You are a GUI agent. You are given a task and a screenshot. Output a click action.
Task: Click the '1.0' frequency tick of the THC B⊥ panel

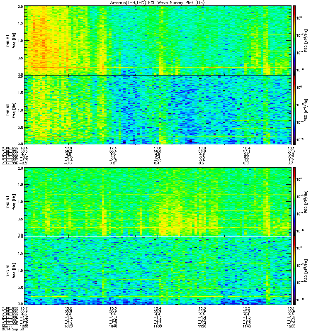point(20,202)
